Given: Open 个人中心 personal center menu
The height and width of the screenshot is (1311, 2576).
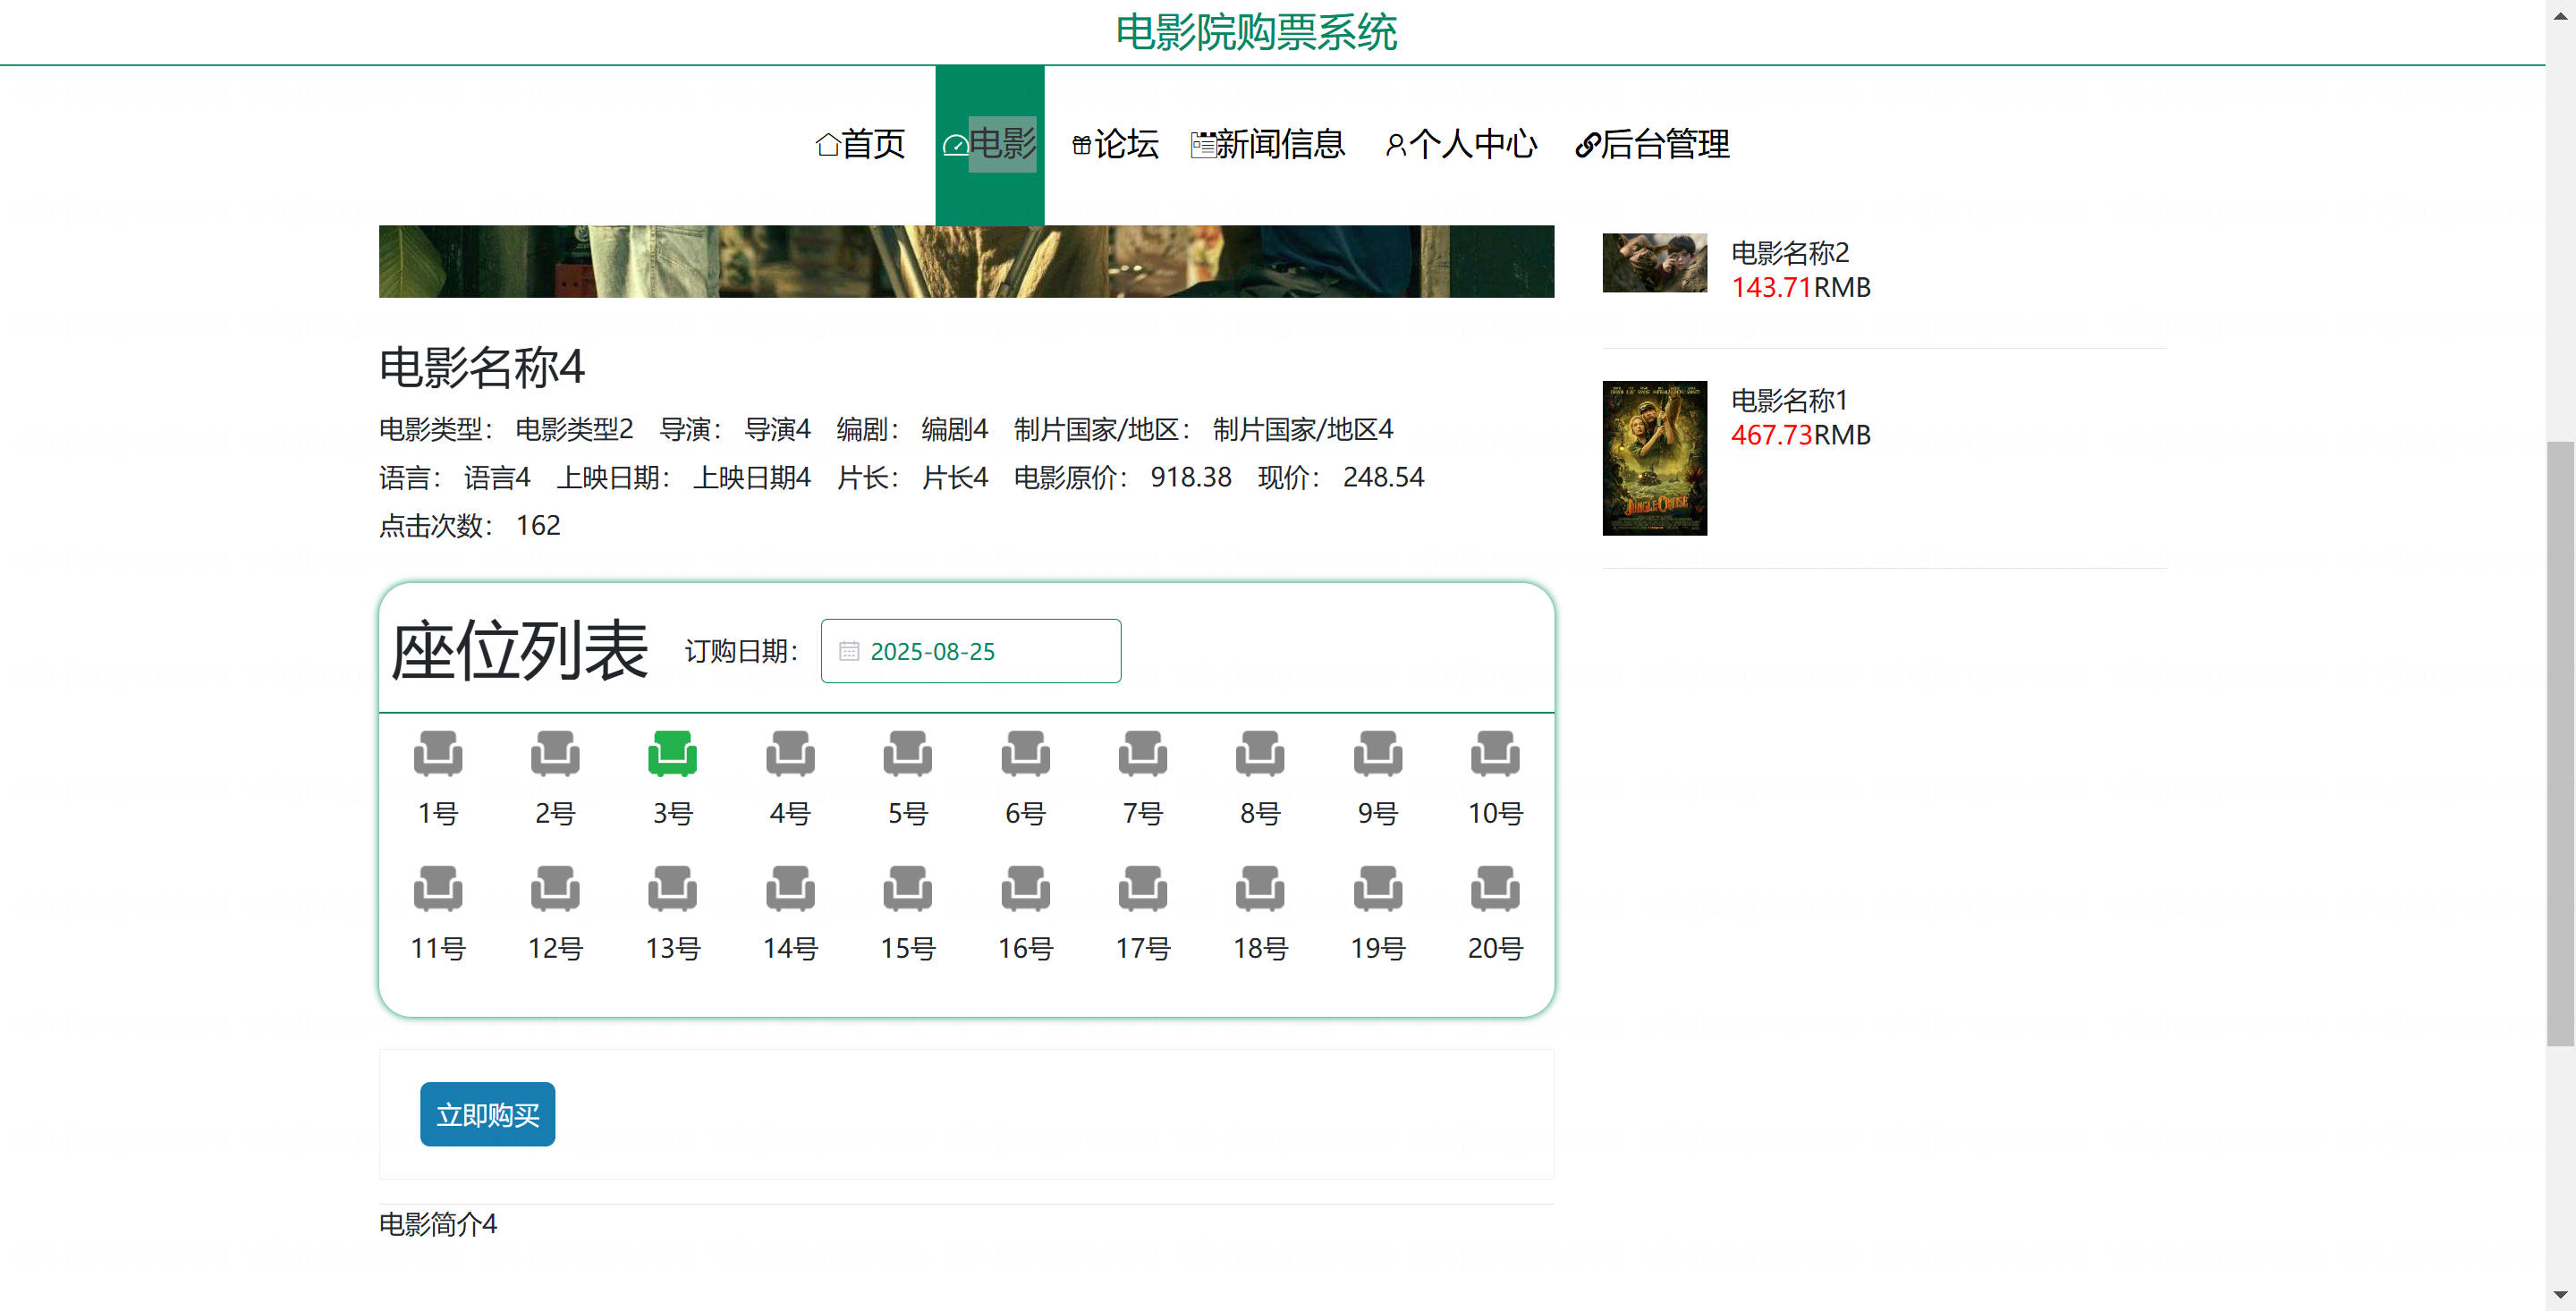Looking at the screenshot, I should coord(1461,144).
